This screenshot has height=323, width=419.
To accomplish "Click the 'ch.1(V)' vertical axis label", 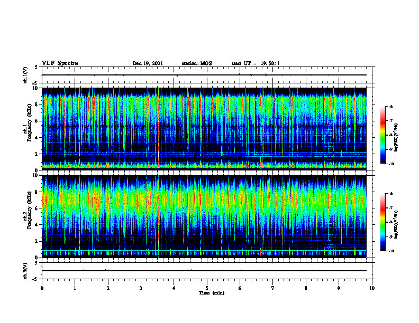I will coord(25,75).
